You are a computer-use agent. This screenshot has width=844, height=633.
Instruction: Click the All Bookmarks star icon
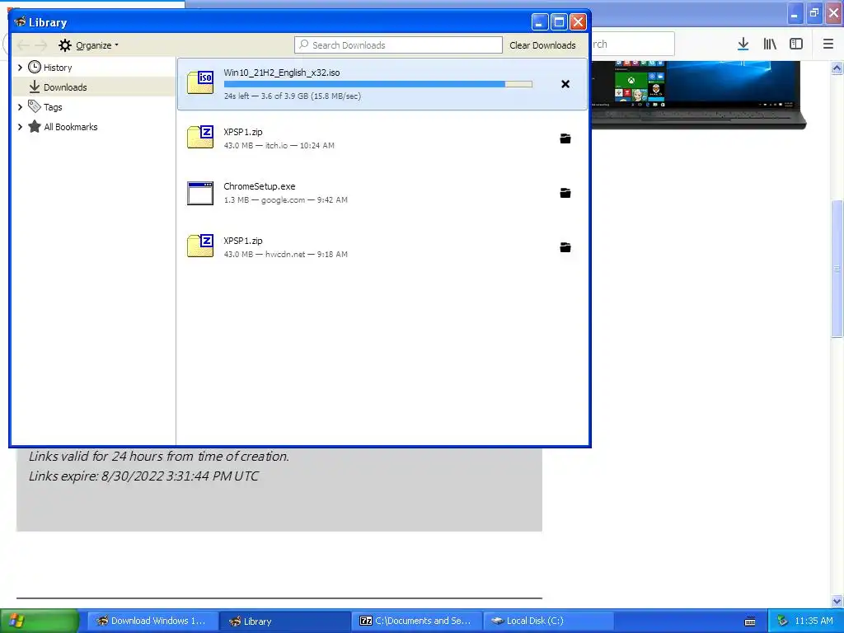tap(35, 126)
